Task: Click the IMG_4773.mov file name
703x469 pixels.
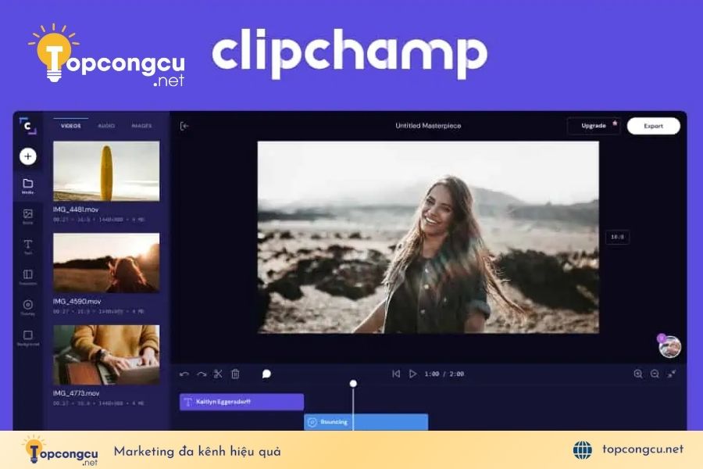Action: click(76, 393)
